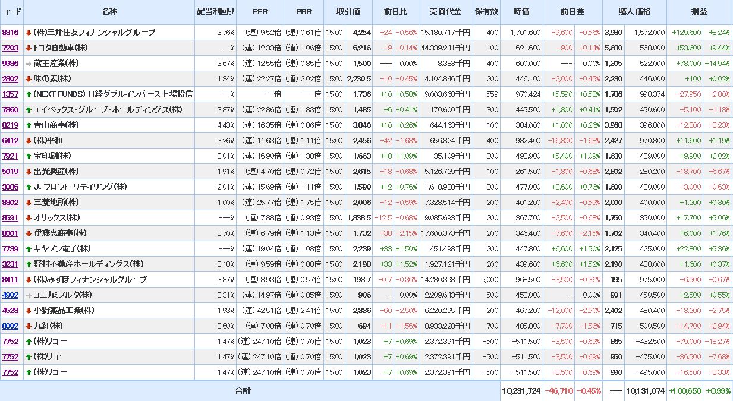Click the red down arrow beside 丸紅
Screen dimensions: 733x401
(x=28, y=326)
